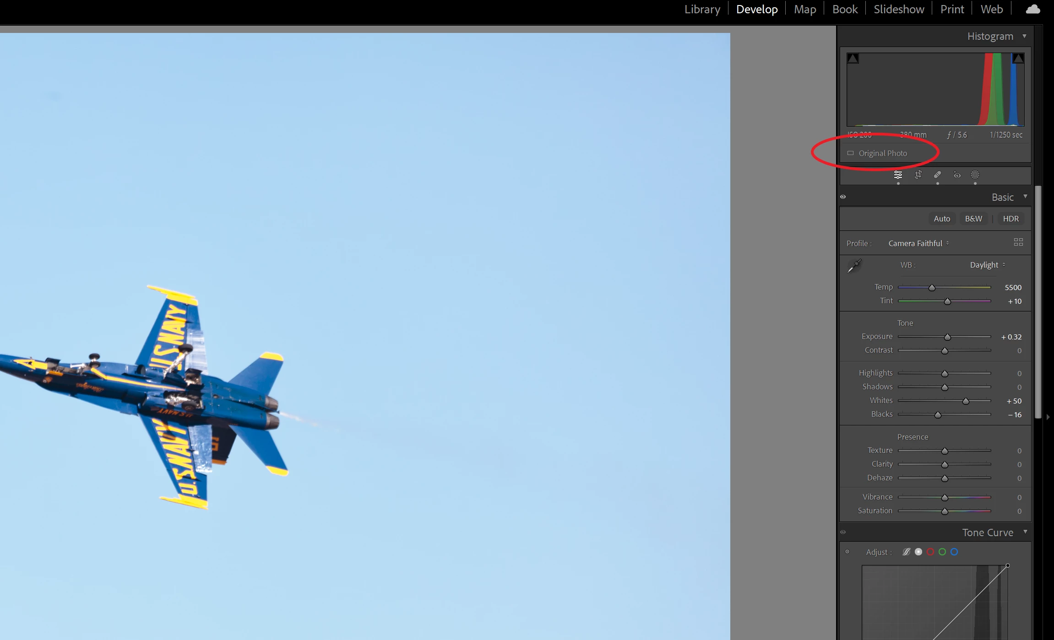Click the HDR button
The image size is (1054, 640).
point(1011,219)
